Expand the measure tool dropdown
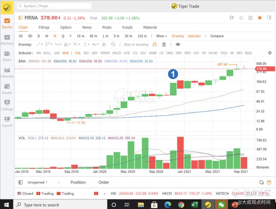Screen dimensions: 276x209 click(88, 44)
